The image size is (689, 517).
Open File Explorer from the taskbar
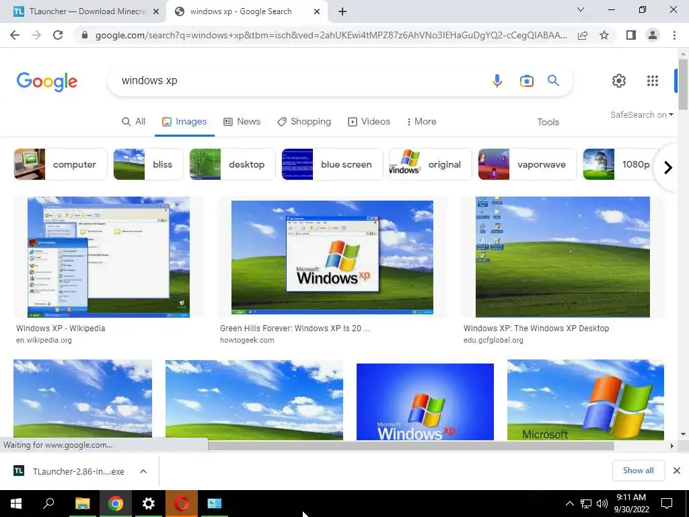point(82,504)
